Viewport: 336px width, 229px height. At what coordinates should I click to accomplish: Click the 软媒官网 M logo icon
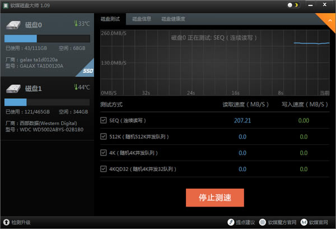click(304, 222)
